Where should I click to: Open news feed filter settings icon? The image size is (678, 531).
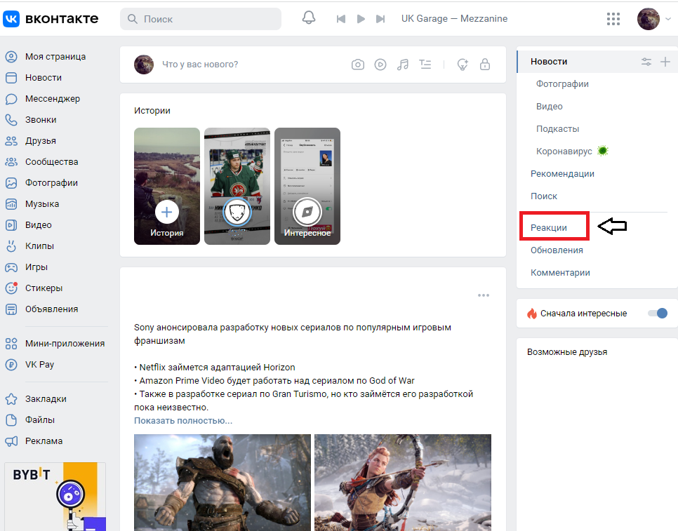click(646, 62)
